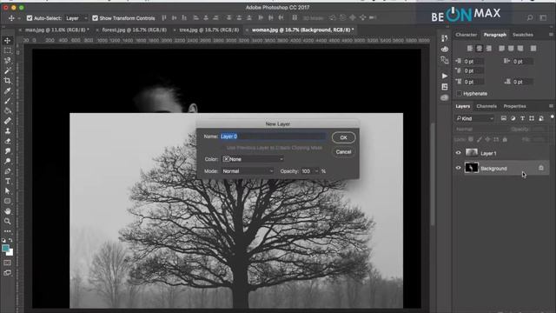
Task: Click OK in New Layer dialog
Action: click(344, 137)
